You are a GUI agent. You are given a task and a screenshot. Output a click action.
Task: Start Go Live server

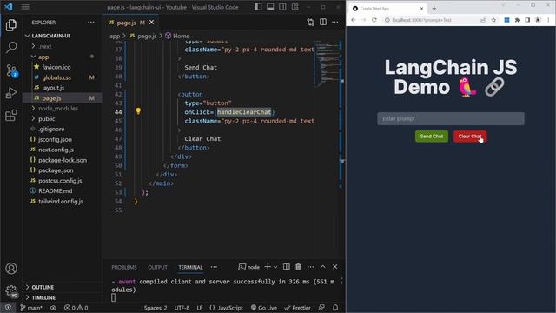click(264, 308)
